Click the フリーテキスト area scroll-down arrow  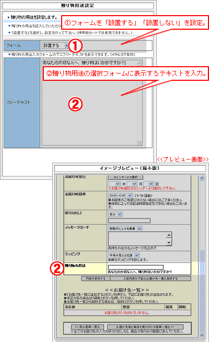140,142
